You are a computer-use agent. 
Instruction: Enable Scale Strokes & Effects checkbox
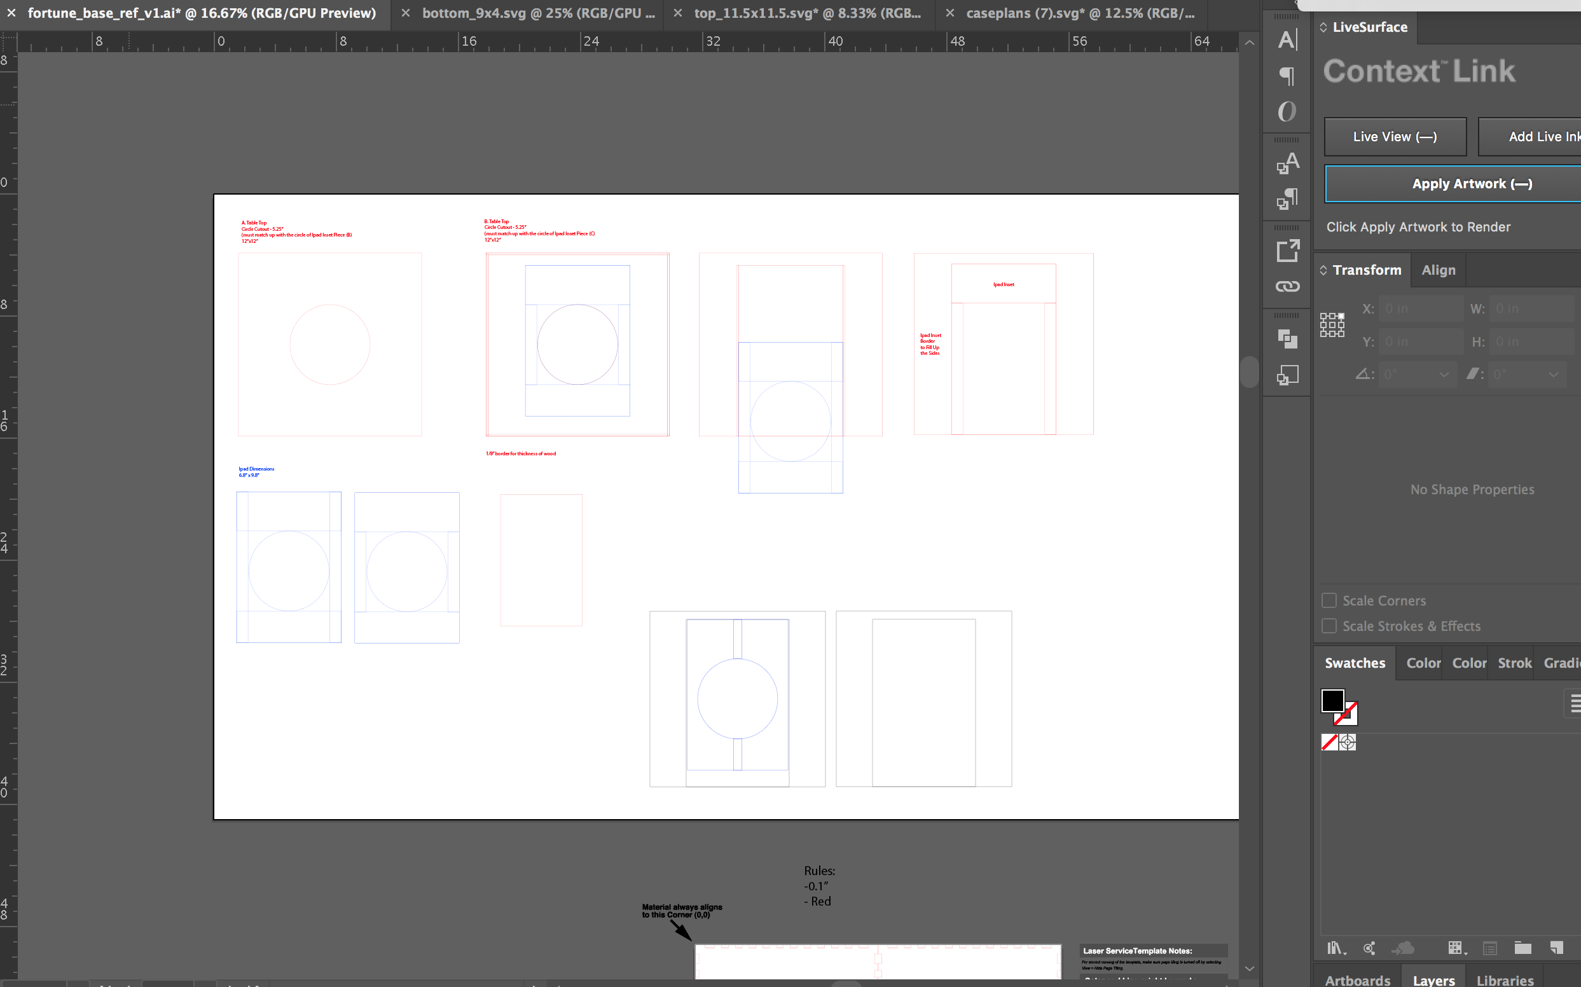[x=1329, y=626]
